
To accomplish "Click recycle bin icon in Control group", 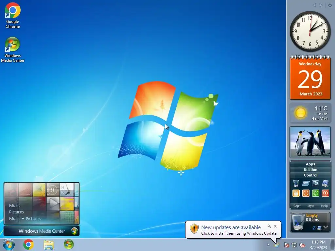I will point(296,183).
